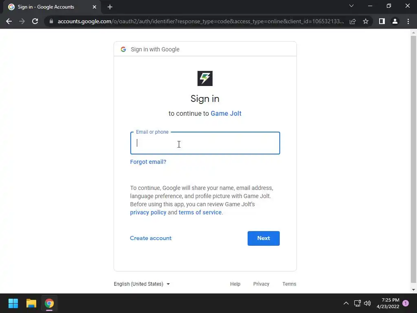Open File Explorer from taskbar

[31, 303]
